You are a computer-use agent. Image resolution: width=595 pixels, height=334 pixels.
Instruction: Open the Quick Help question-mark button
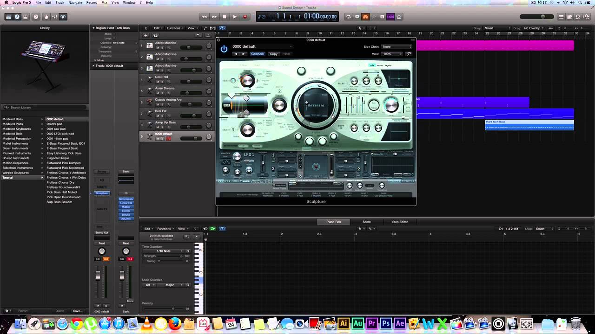click(x=36, y=17)
